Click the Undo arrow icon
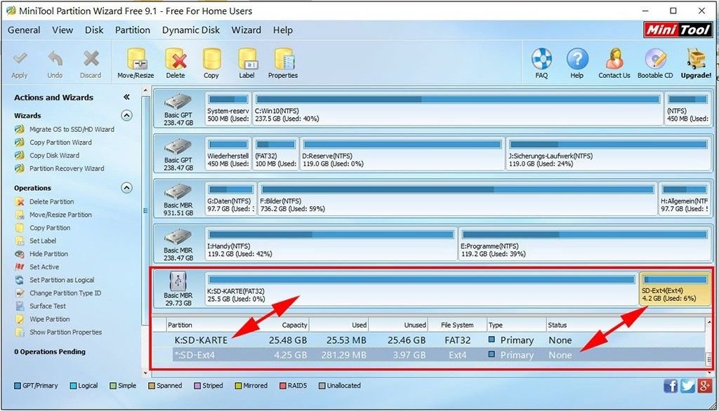719x411 pixels. click(x=55, y=59)
